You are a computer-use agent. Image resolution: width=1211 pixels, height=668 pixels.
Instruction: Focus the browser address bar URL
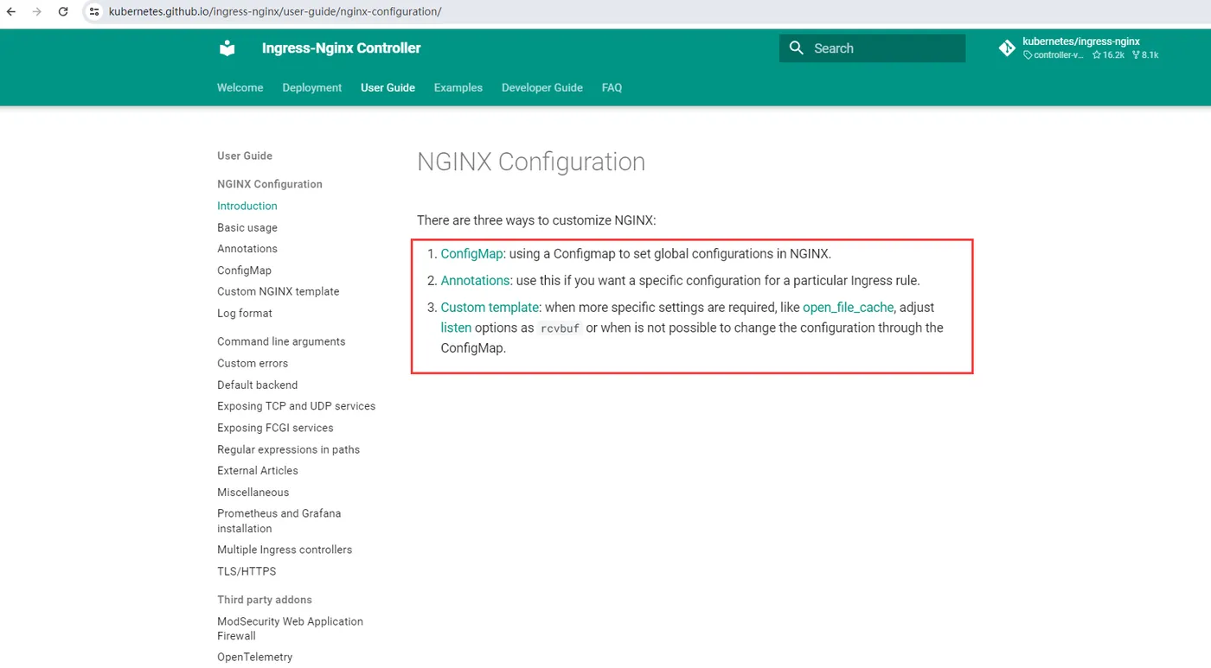point(275,12)
